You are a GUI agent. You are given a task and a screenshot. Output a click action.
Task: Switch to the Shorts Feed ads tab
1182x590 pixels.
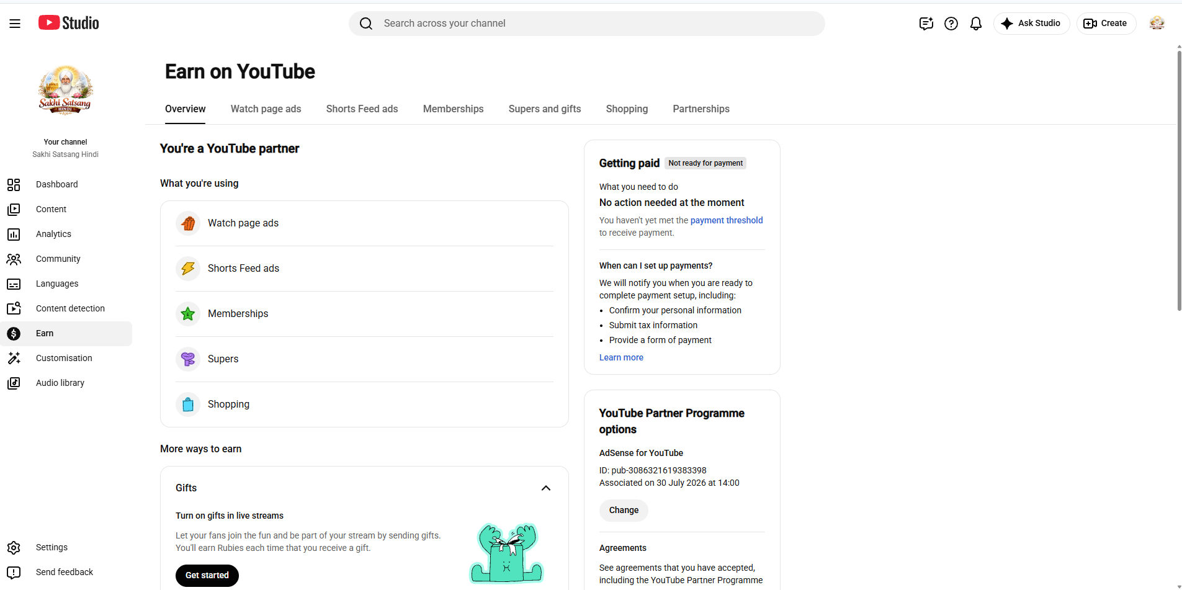tap(362, 109)
